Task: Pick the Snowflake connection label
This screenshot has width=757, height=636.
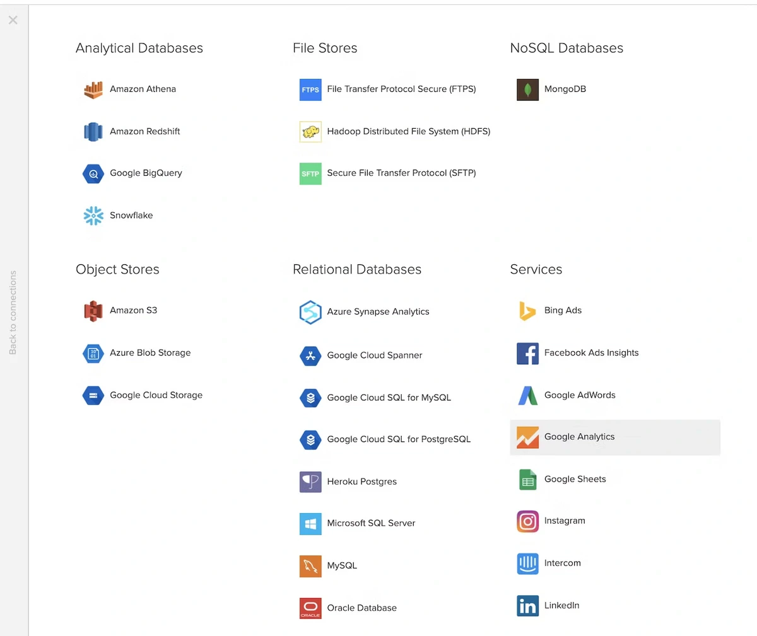Action: point(131,216)
